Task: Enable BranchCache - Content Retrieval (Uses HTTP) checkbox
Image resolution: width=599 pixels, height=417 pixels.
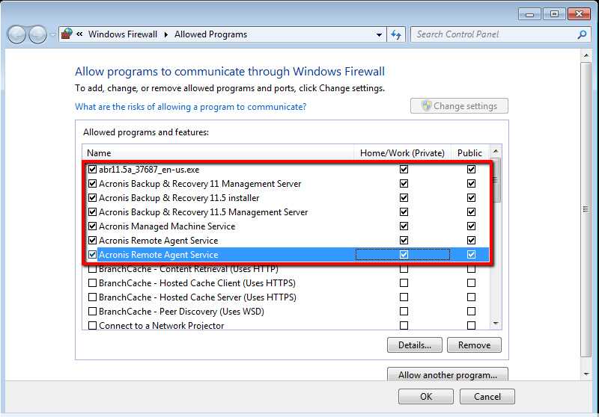Action: [92, 269]
